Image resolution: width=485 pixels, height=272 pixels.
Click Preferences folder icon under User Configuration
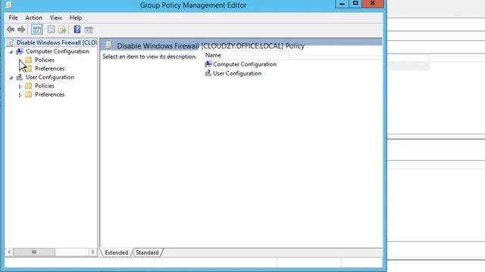point(29,94)
